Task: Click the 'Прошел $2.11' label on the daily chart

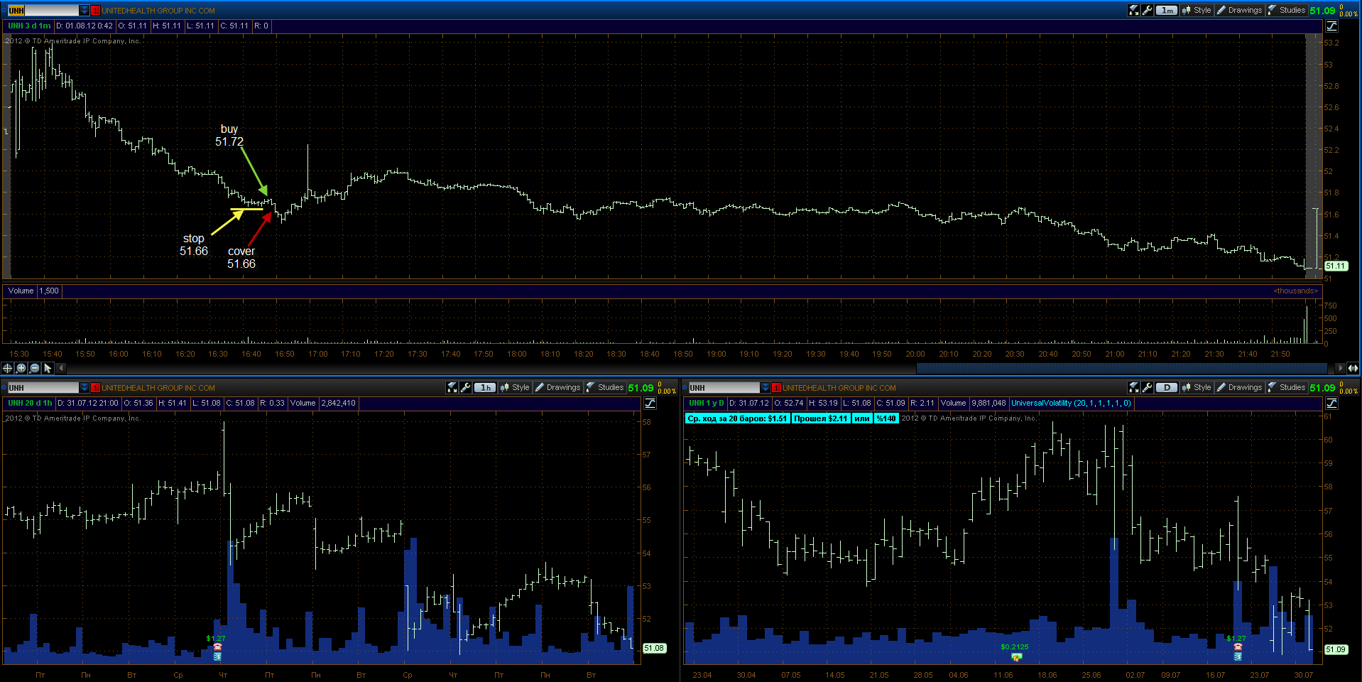Action: [820, 418]
